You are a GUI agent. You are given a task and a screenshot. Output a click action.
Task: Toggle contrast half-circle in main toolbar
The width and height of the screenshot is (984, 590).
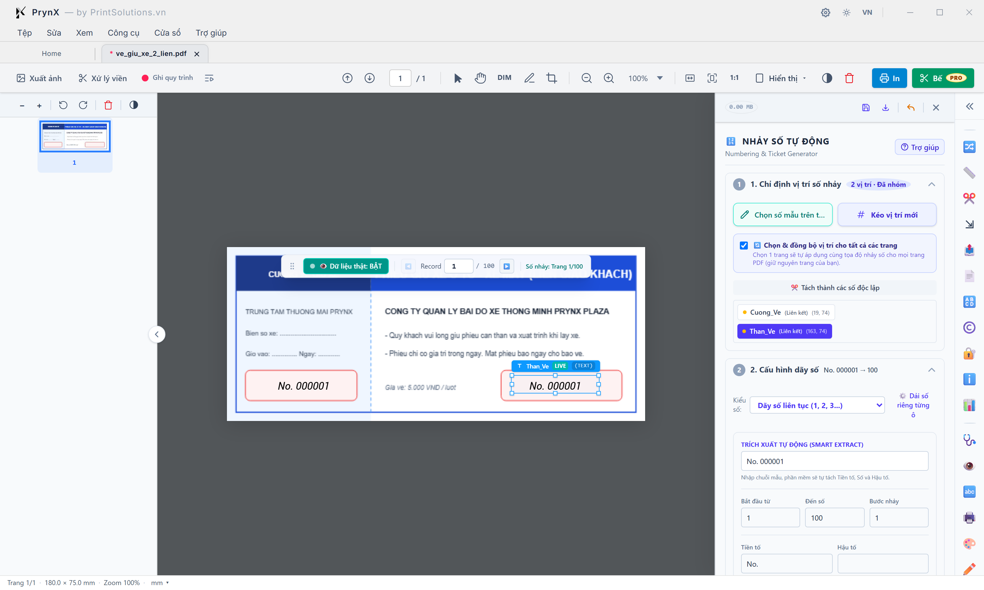tap(827, 78)
